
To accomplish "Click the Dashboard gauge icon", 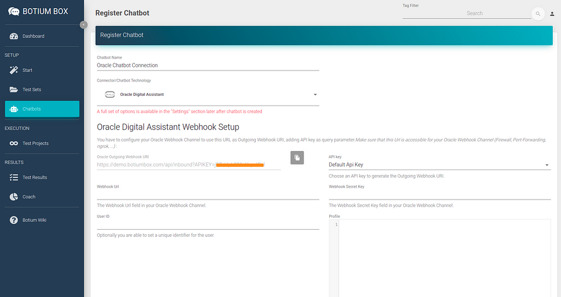I will pos(14,36).
